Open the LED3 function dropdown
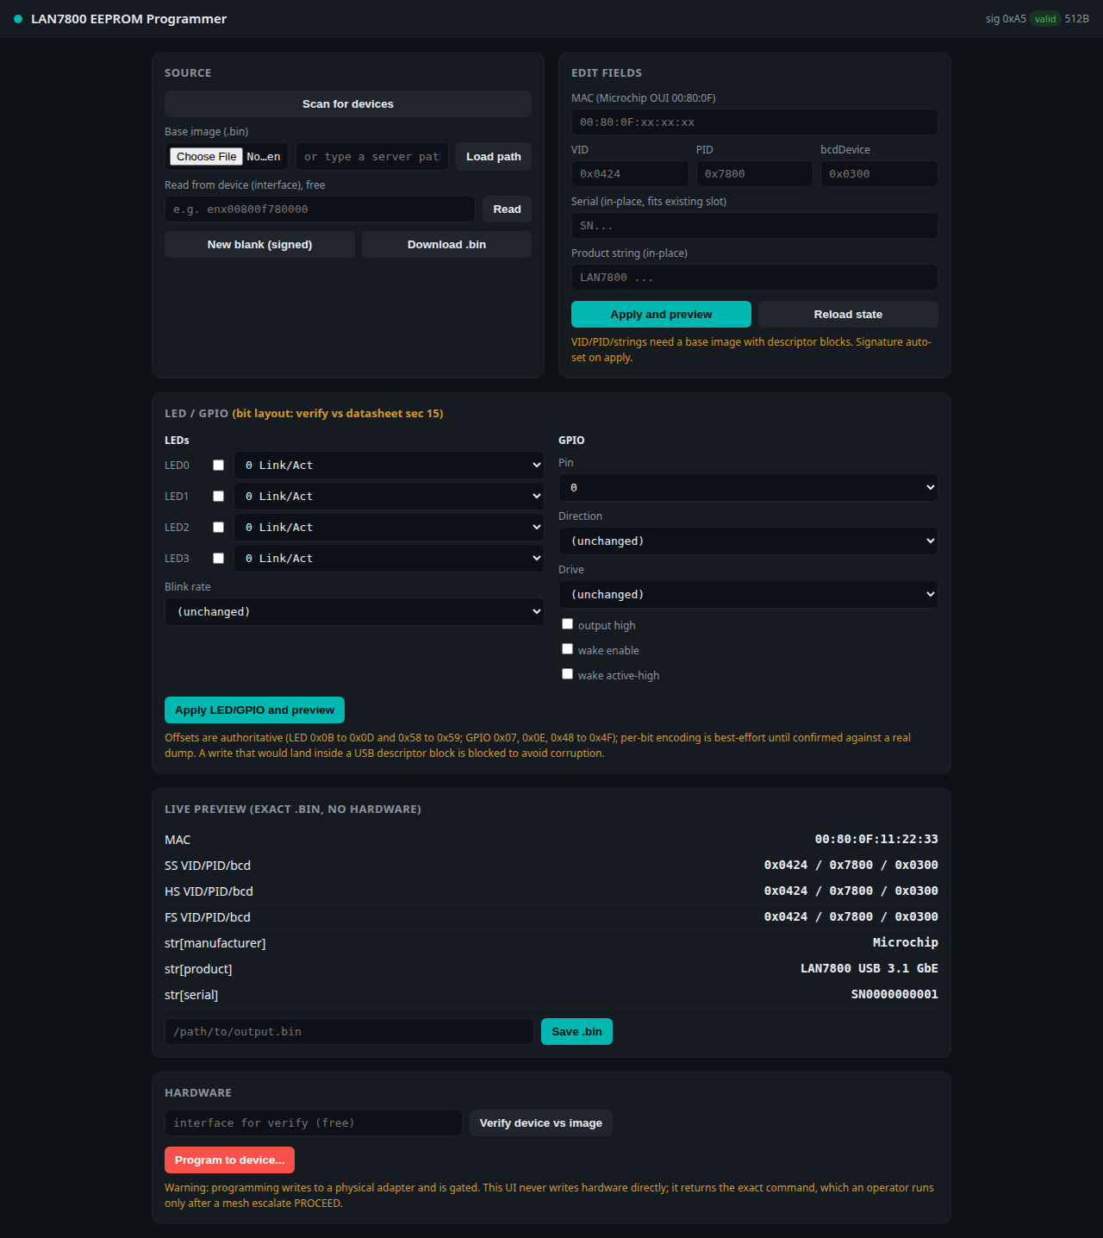The width and height of the screenshot is (1103, 1238). click(x=389, y=559)
